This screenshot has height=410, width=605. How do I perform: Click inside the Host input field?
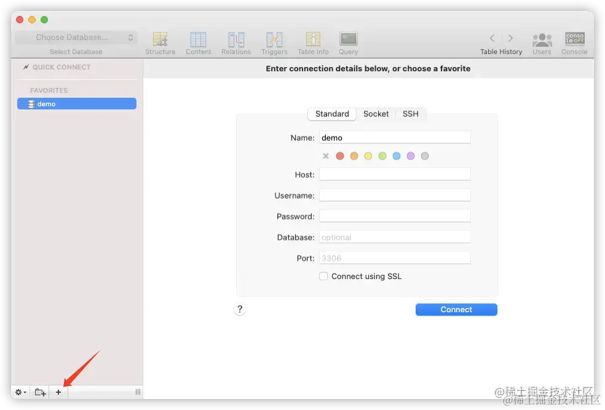click(394, 174)
